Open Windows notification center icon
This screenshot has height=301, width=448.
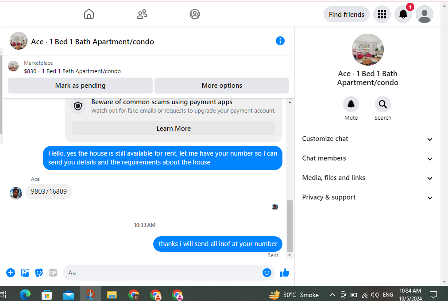pyautogui.click(x=433, y=294)
